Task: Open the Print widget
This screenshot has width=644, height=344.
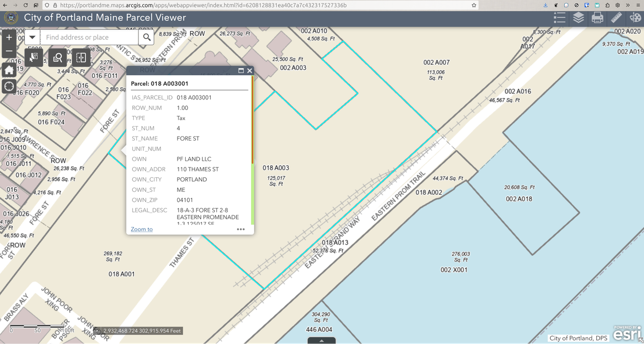Action: tap(597, 18)
